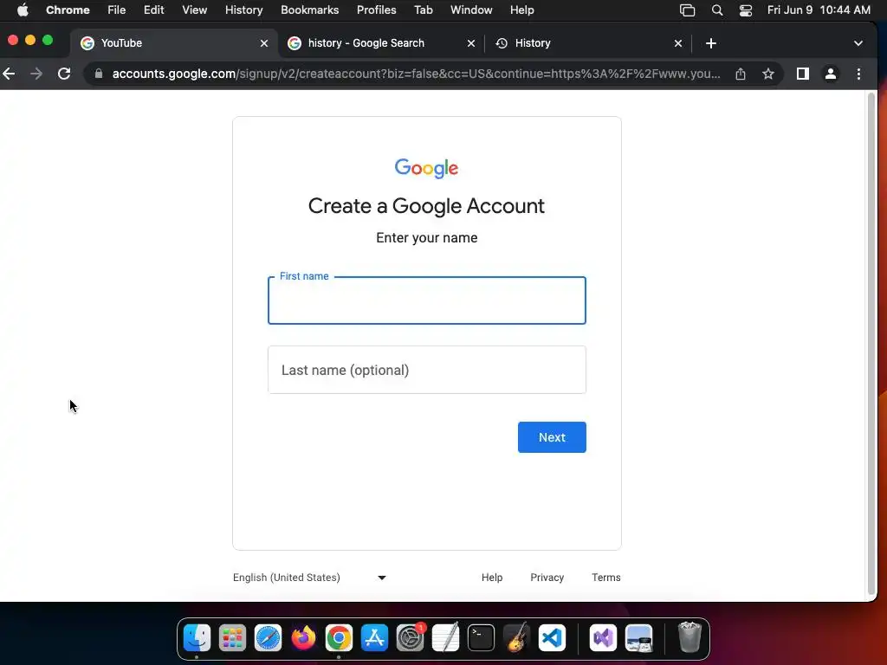887x665 pixels.
Task: Click the date and time clock
Action: pyautogui.click(x=819, y=10)
